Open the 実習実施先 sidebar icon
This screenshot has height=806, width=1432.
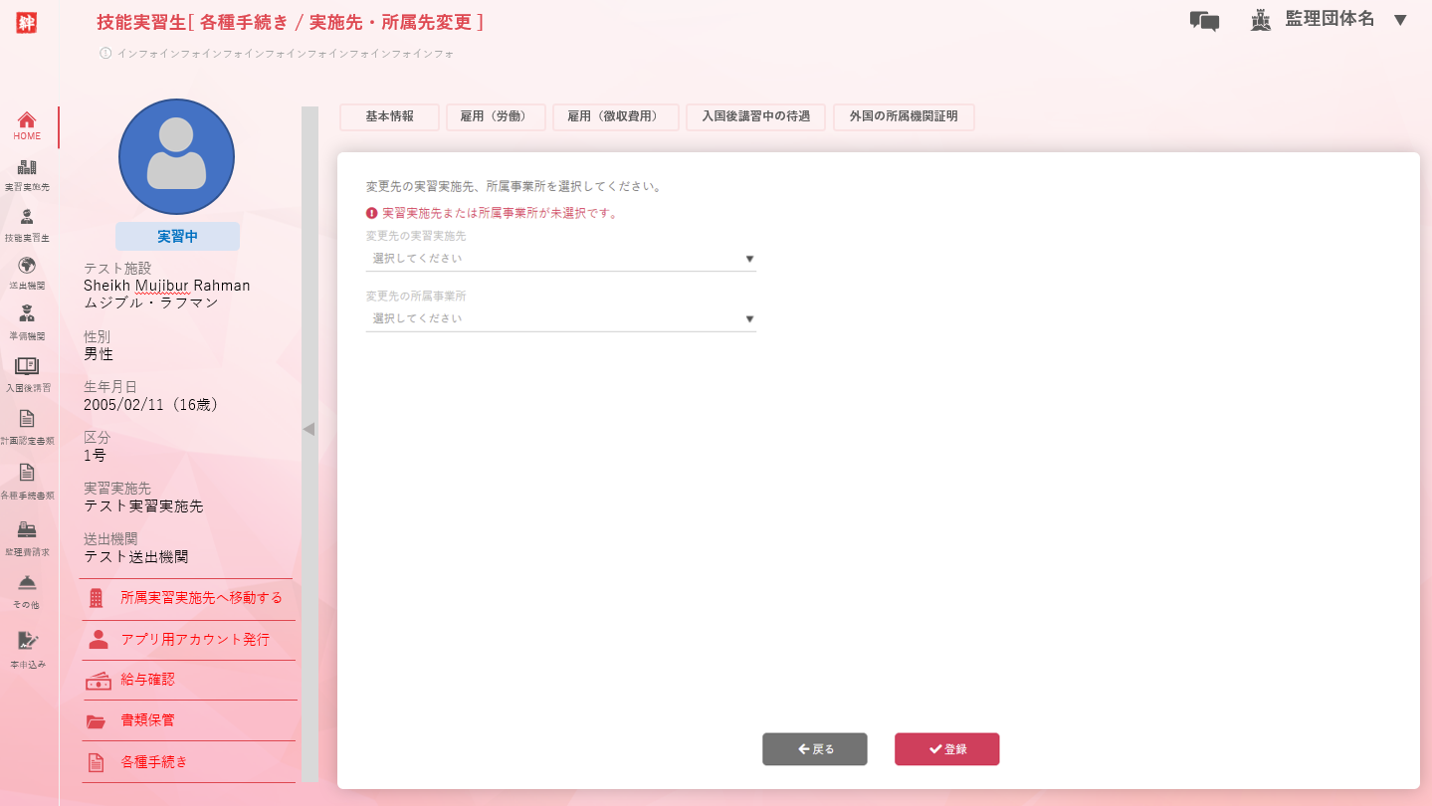pos(27,168)
